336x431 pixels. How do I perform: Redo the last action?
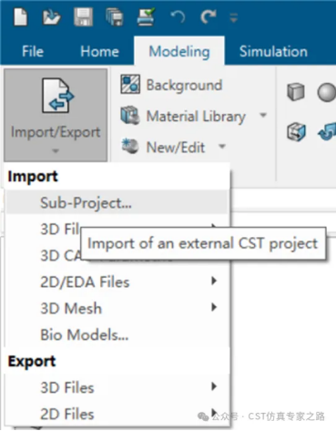point(209,16)
